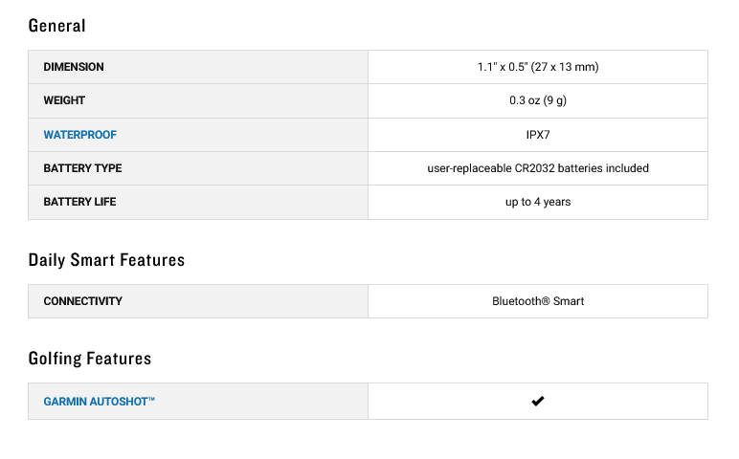Click the IPX7 waterproof value
The width and height of the screenshot is (739, 459).
tap(538, 135)
